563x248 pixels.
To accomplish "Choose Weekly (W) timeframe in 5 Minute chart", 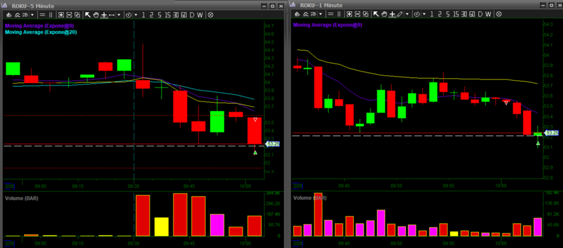I will (x=201, y=15).
